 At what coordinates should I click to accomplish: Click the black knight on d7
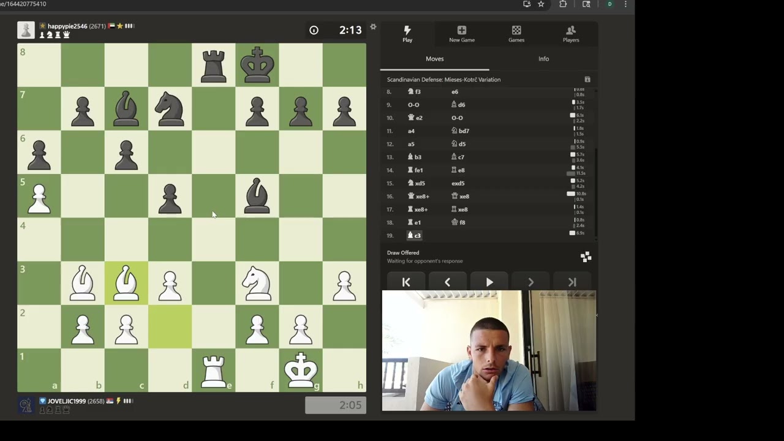click(170, 108)
